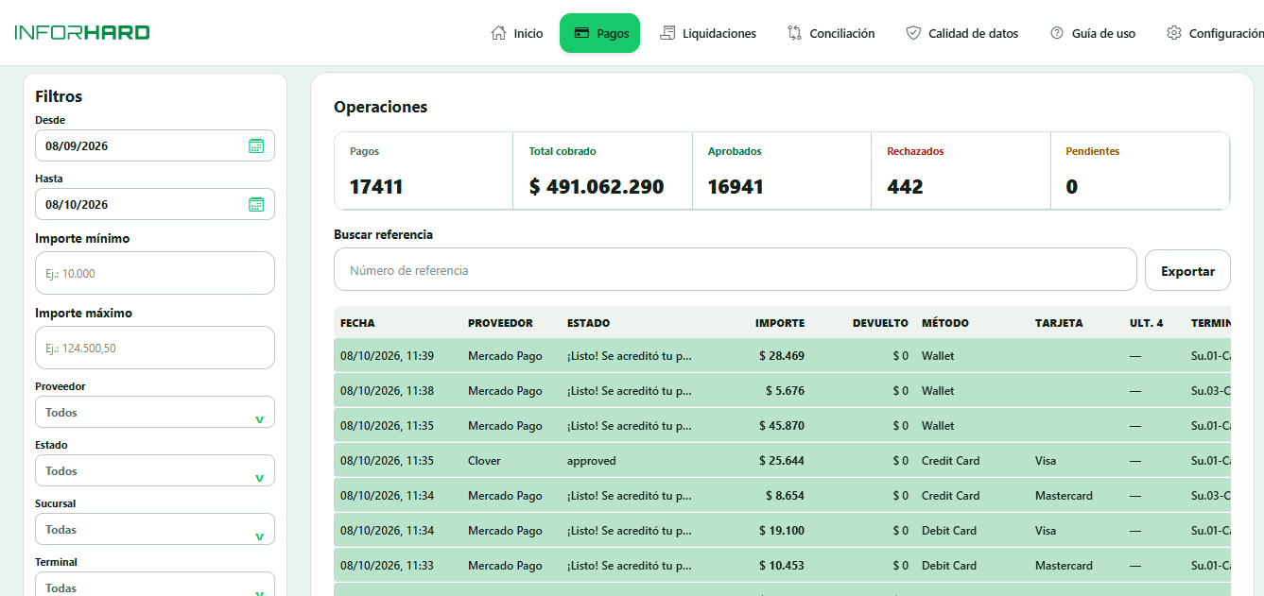Viewport: 1264px width, 596px height.
Task: Click the compare icon beside Conciliación
Action: (794, 33)
